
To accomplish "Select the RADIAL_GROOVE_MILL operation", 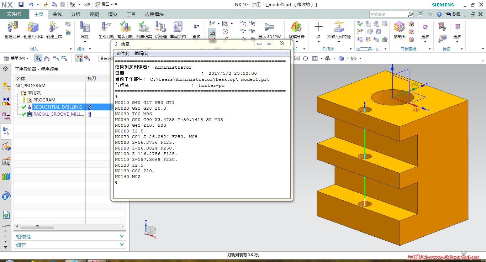I will (59, 114).
